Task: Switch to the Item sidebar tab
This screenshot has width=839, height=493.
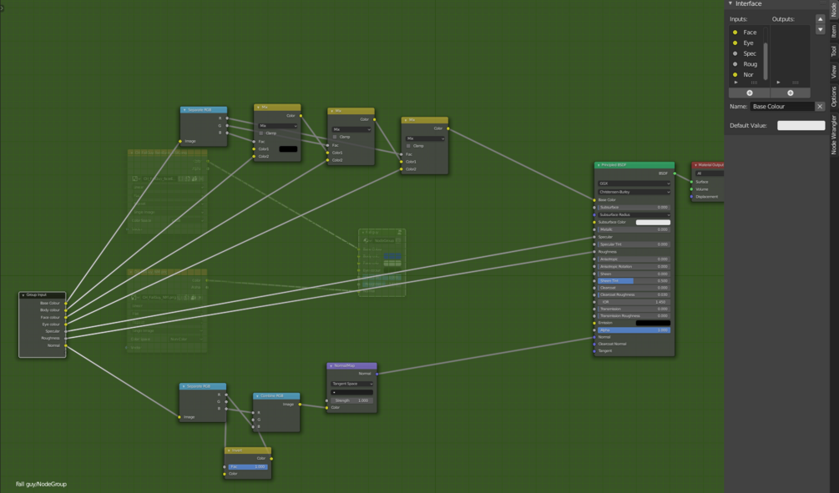Action: (834, 31)
